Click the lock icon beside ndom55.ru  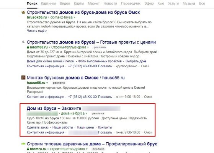coord(28,47)
